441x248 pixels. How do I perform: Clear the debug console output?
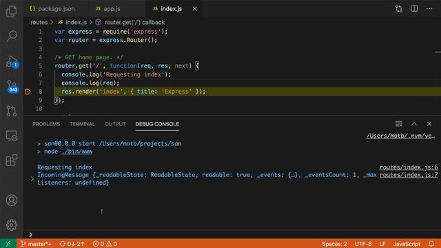point(399,124)
